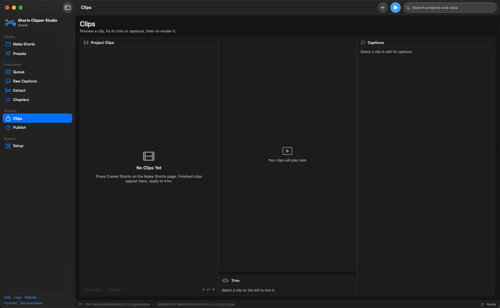
Task: Focus the Search projects and clips field
Action: pos(450,8)
